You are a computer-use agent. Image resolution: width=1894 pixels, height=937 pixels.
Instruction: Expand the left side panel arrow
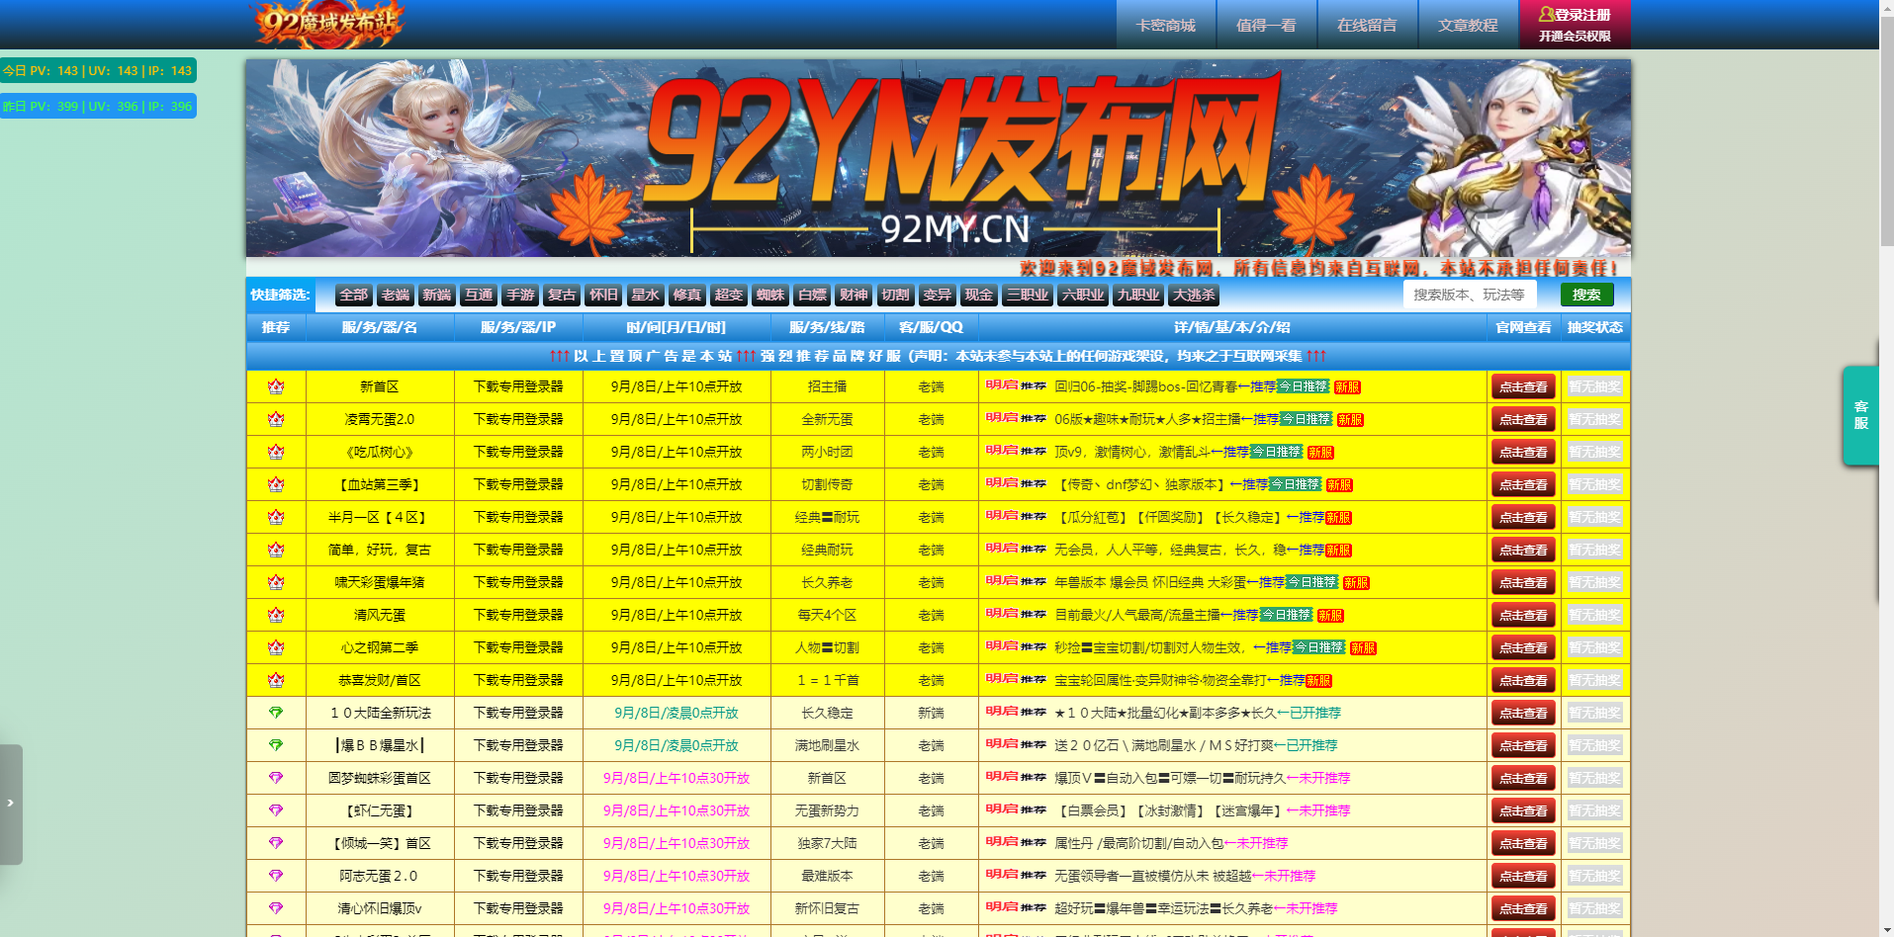click(x=11, y=804)
